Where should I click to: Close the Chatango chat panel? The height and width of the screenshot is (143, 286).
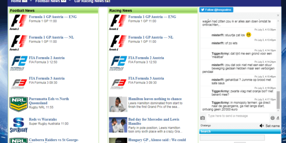tap(278, 15)
